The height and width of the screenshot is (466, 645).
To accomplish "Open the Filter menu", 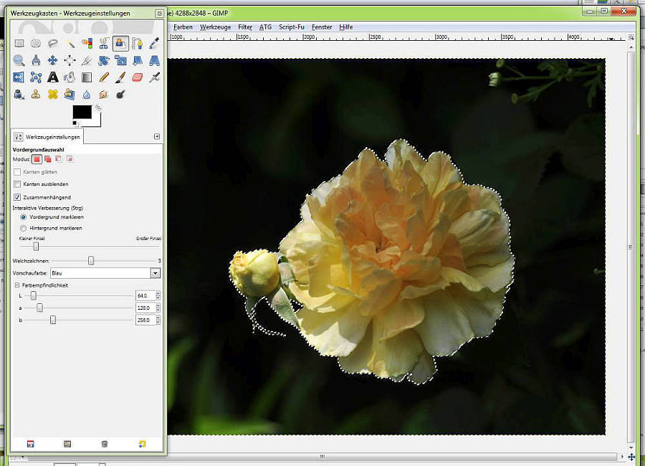I will point(245,27).
